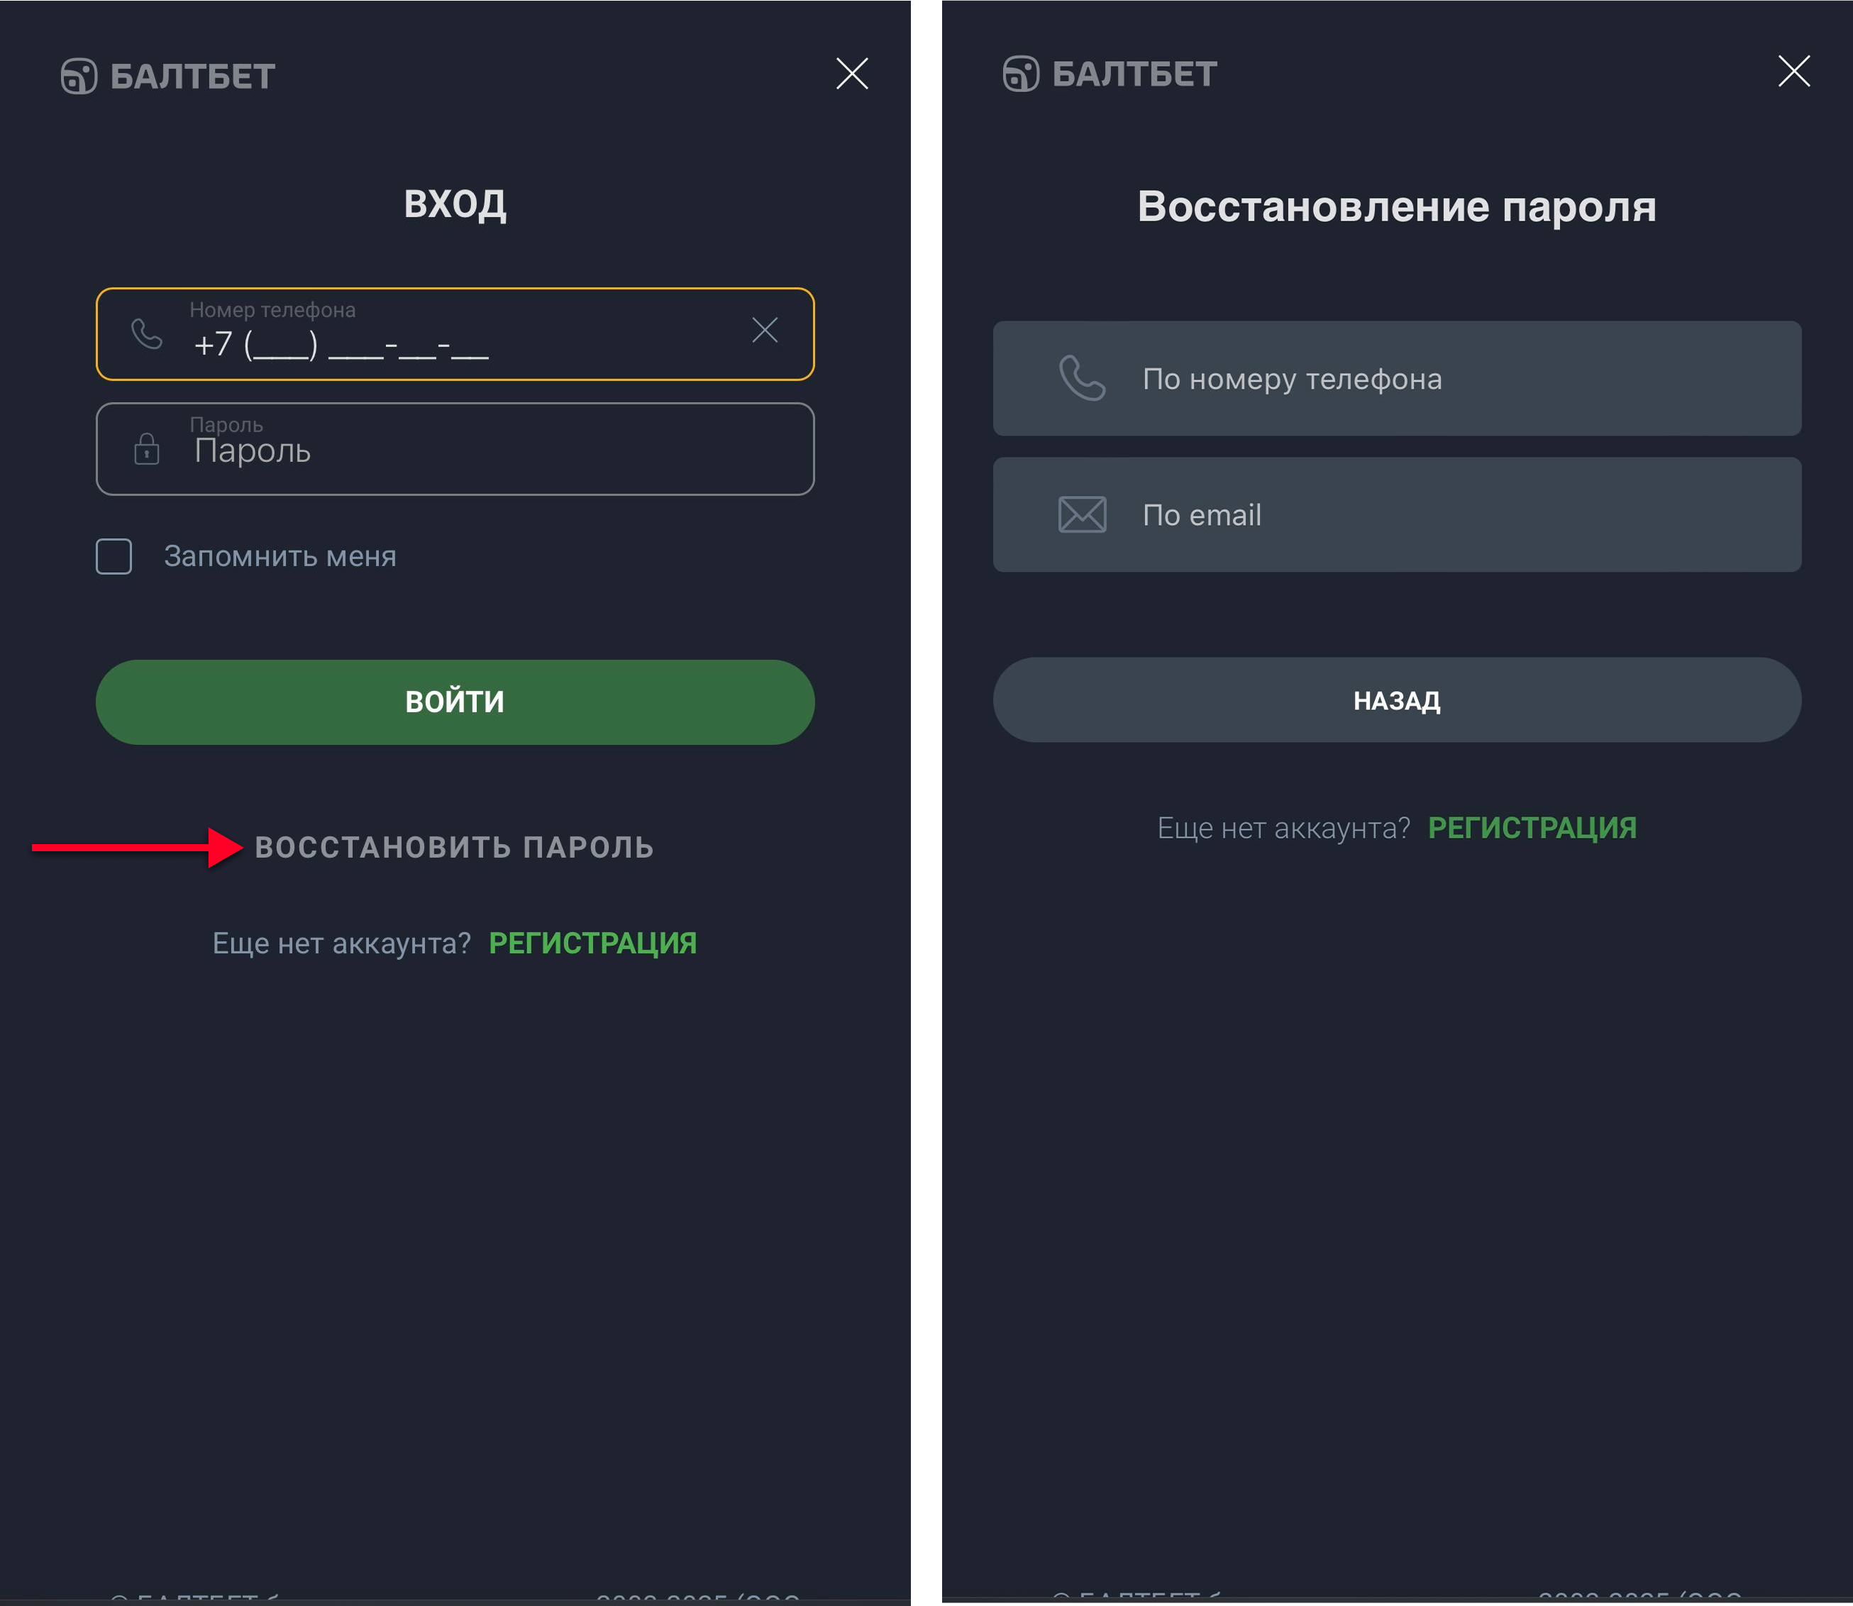Viewport: 1853px width, 1606px height.
Task: Focus the Номер телефона input field
Action: 448,343
